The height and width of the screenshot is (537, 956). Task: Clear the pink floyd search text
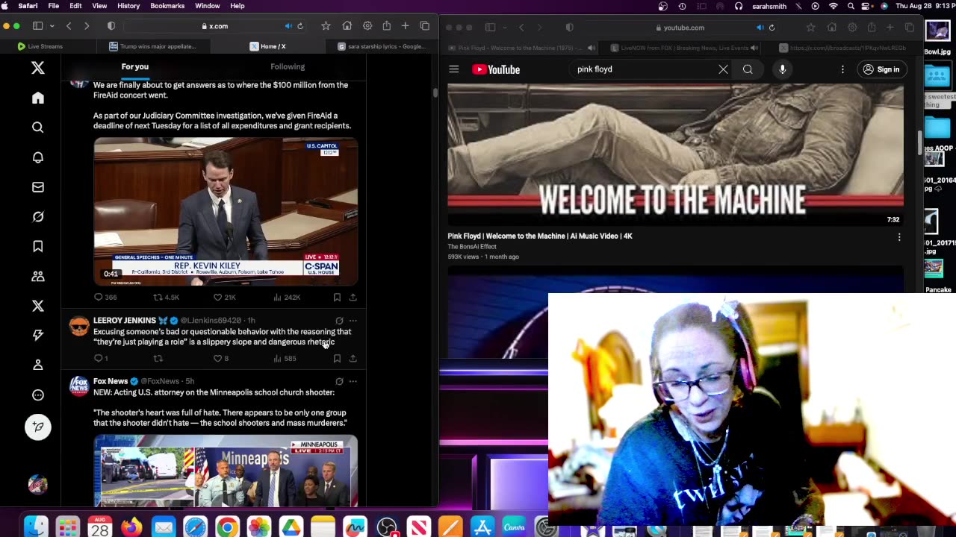click(x=723, y=69)
